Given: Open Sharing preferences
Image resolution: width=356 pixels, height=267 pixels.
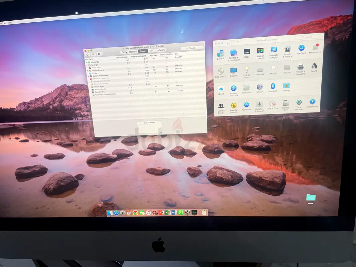Looking at the screenshot, I should click(286, 87).
